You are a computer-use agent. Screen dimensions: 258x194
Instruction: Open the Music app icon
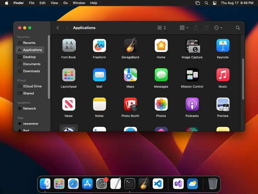(x=223, y=75)
